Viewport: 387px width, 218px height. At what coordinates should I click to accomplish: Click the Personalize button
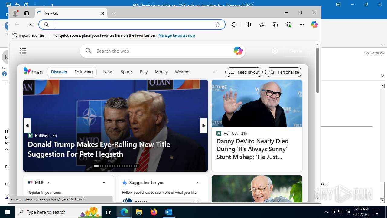(x=284, y=72)
